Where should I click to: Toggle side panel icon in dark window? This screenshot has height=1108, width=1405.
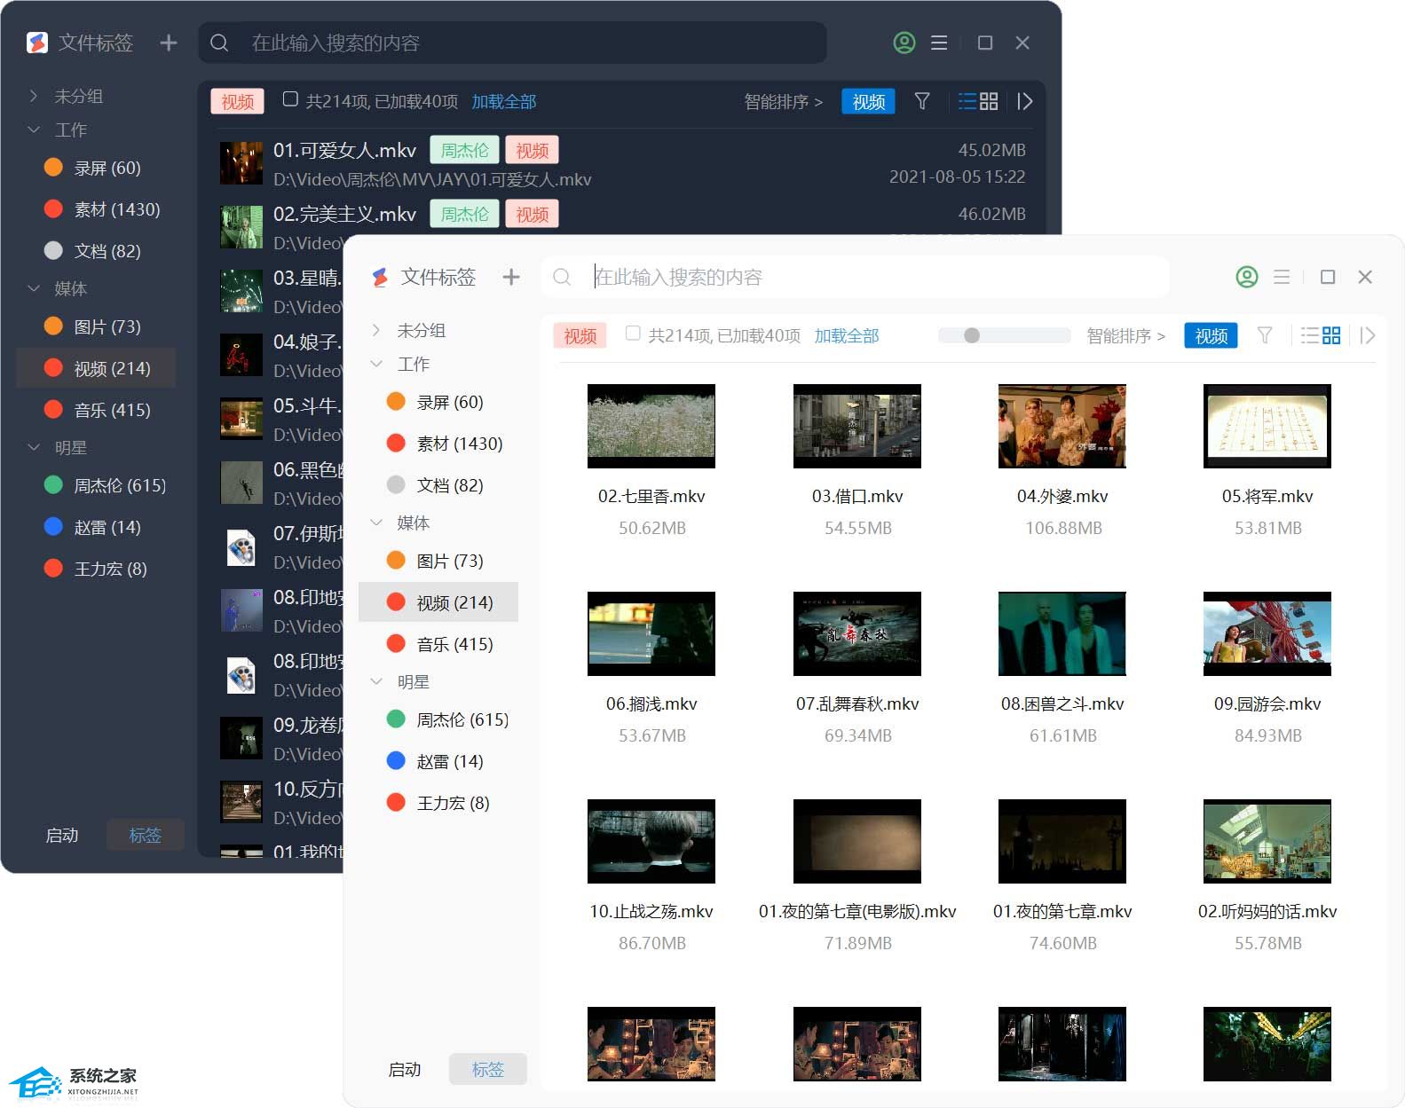tap(1024, 101)
